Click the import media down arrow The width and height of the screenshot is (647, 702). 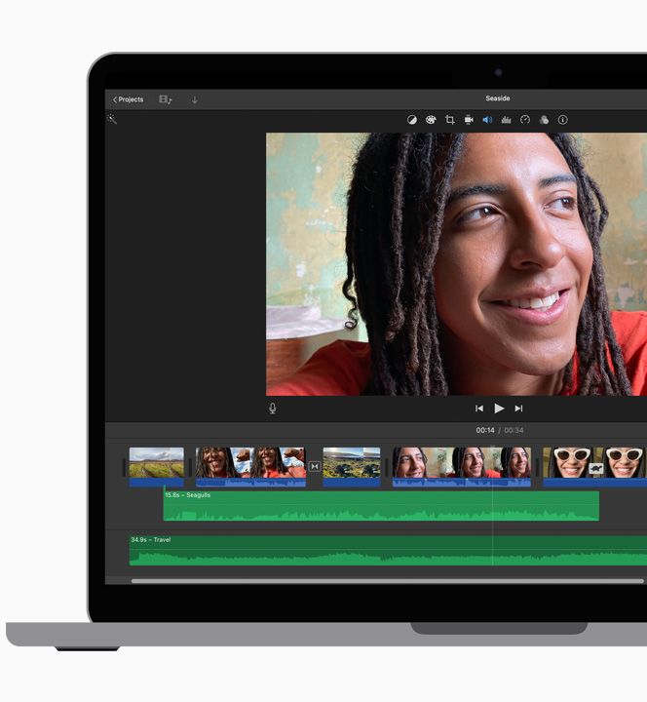coord(194,99)
